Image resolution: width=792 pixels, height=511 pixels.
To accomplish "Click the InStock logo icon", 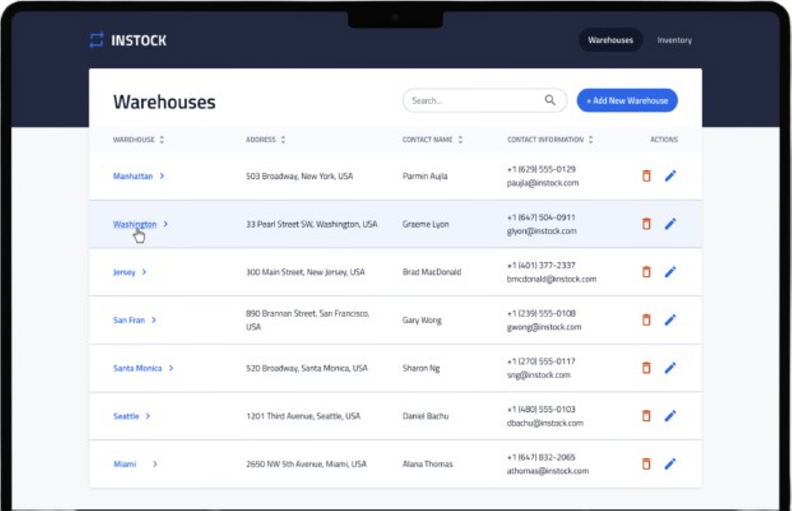I will pos(97,40).
